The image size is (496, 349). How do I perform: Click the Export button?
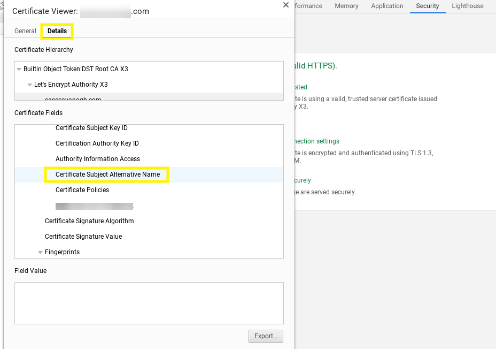pyautogui.click(x=266, y=336)
